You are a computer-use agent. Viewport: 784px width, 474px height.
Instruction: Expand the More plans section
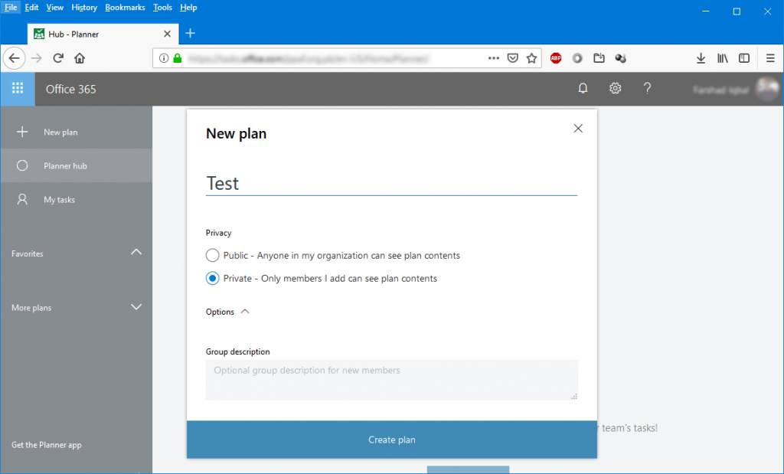(x=136, y=306)
